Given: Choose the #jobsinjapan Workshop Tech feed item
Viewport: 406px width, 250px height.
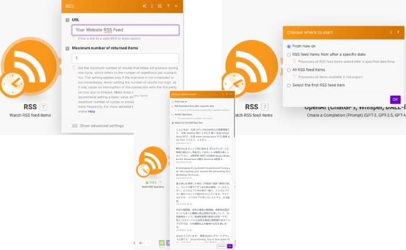Looking at the screenshot, I should (x=203, y=172).
